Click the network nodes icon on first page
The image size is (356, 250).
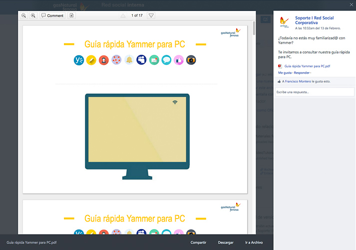click(116, 60)
